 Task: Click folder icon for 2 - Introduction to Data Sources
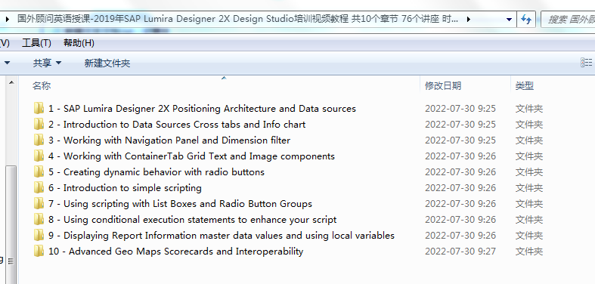pyautogui.click(x=39, y=125)
